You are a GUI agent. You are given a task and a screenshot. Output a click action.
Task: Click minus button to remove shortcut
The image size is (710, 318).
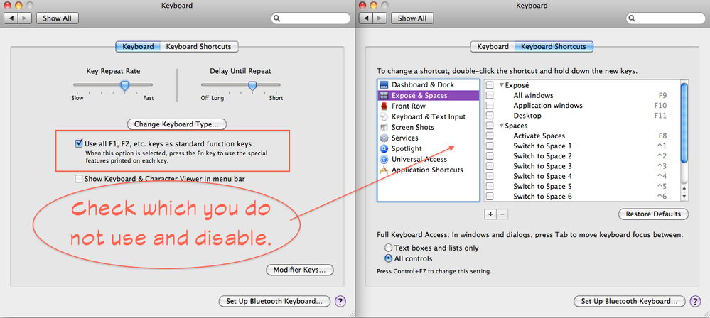(502, 214)
